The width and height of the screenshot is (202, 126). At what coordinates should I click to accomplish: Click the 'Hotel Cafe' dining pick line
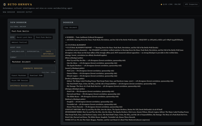click(x=90, y=91)
